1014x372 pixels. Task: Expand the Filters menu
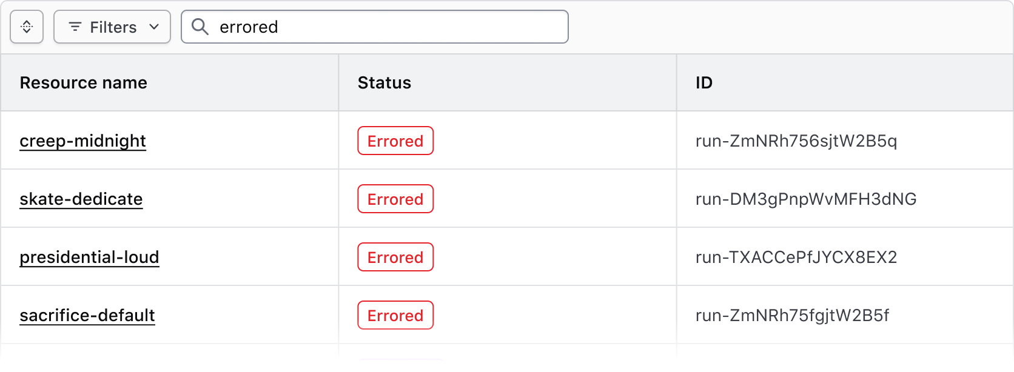[x=112, y=27]
